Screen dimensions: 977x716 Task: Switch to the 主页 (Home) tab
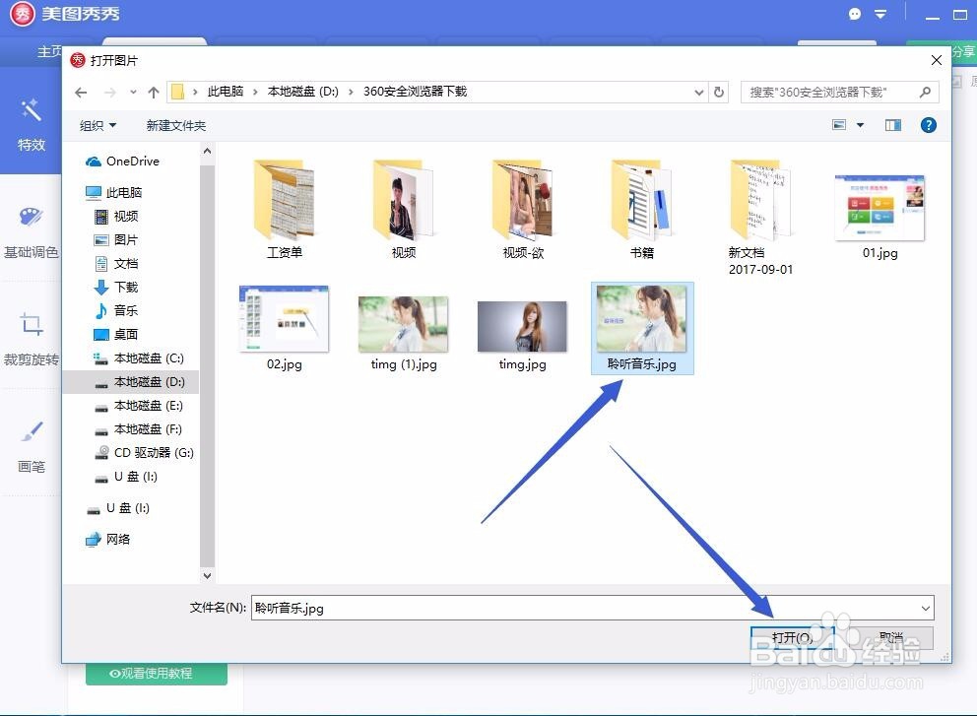click(x=48, y=52)
